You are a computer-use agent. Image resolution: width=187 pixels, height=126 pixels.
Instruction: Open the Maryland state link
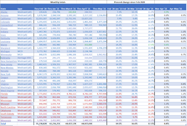5,48
